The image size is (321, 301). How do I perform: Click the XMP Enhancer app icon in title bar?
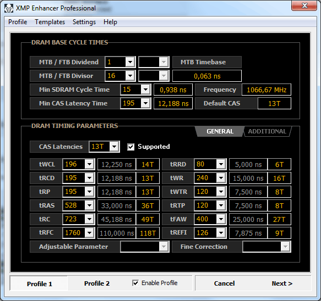(9, 8)
